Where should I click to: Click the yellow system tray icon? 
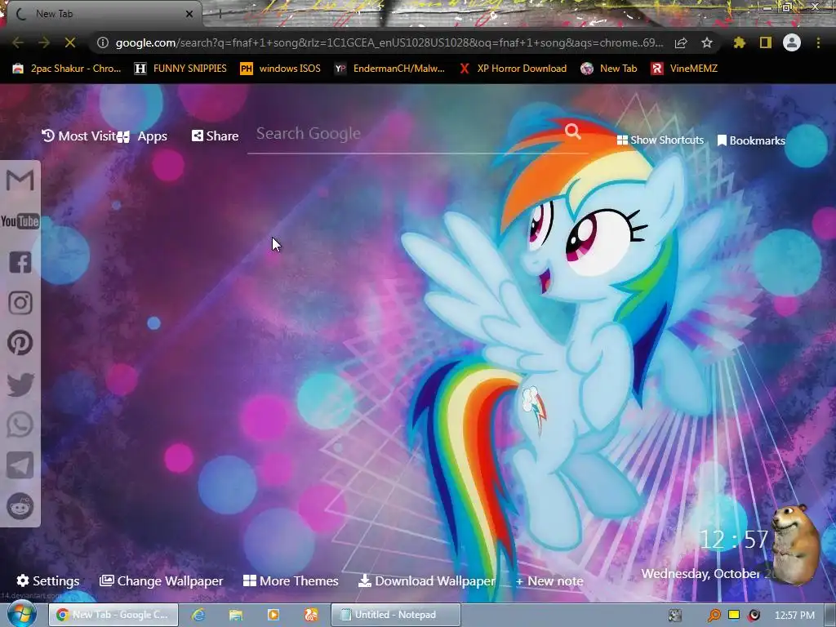tap(734, 615)
